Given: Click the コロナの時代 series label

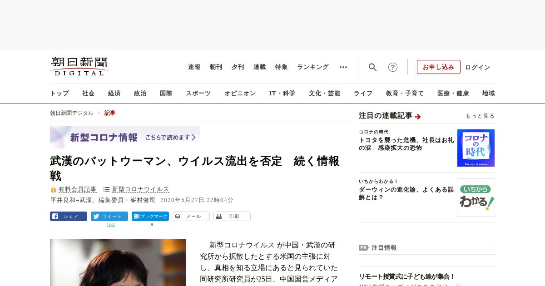Looking at the screenshot, I should (x=375, y=132).
